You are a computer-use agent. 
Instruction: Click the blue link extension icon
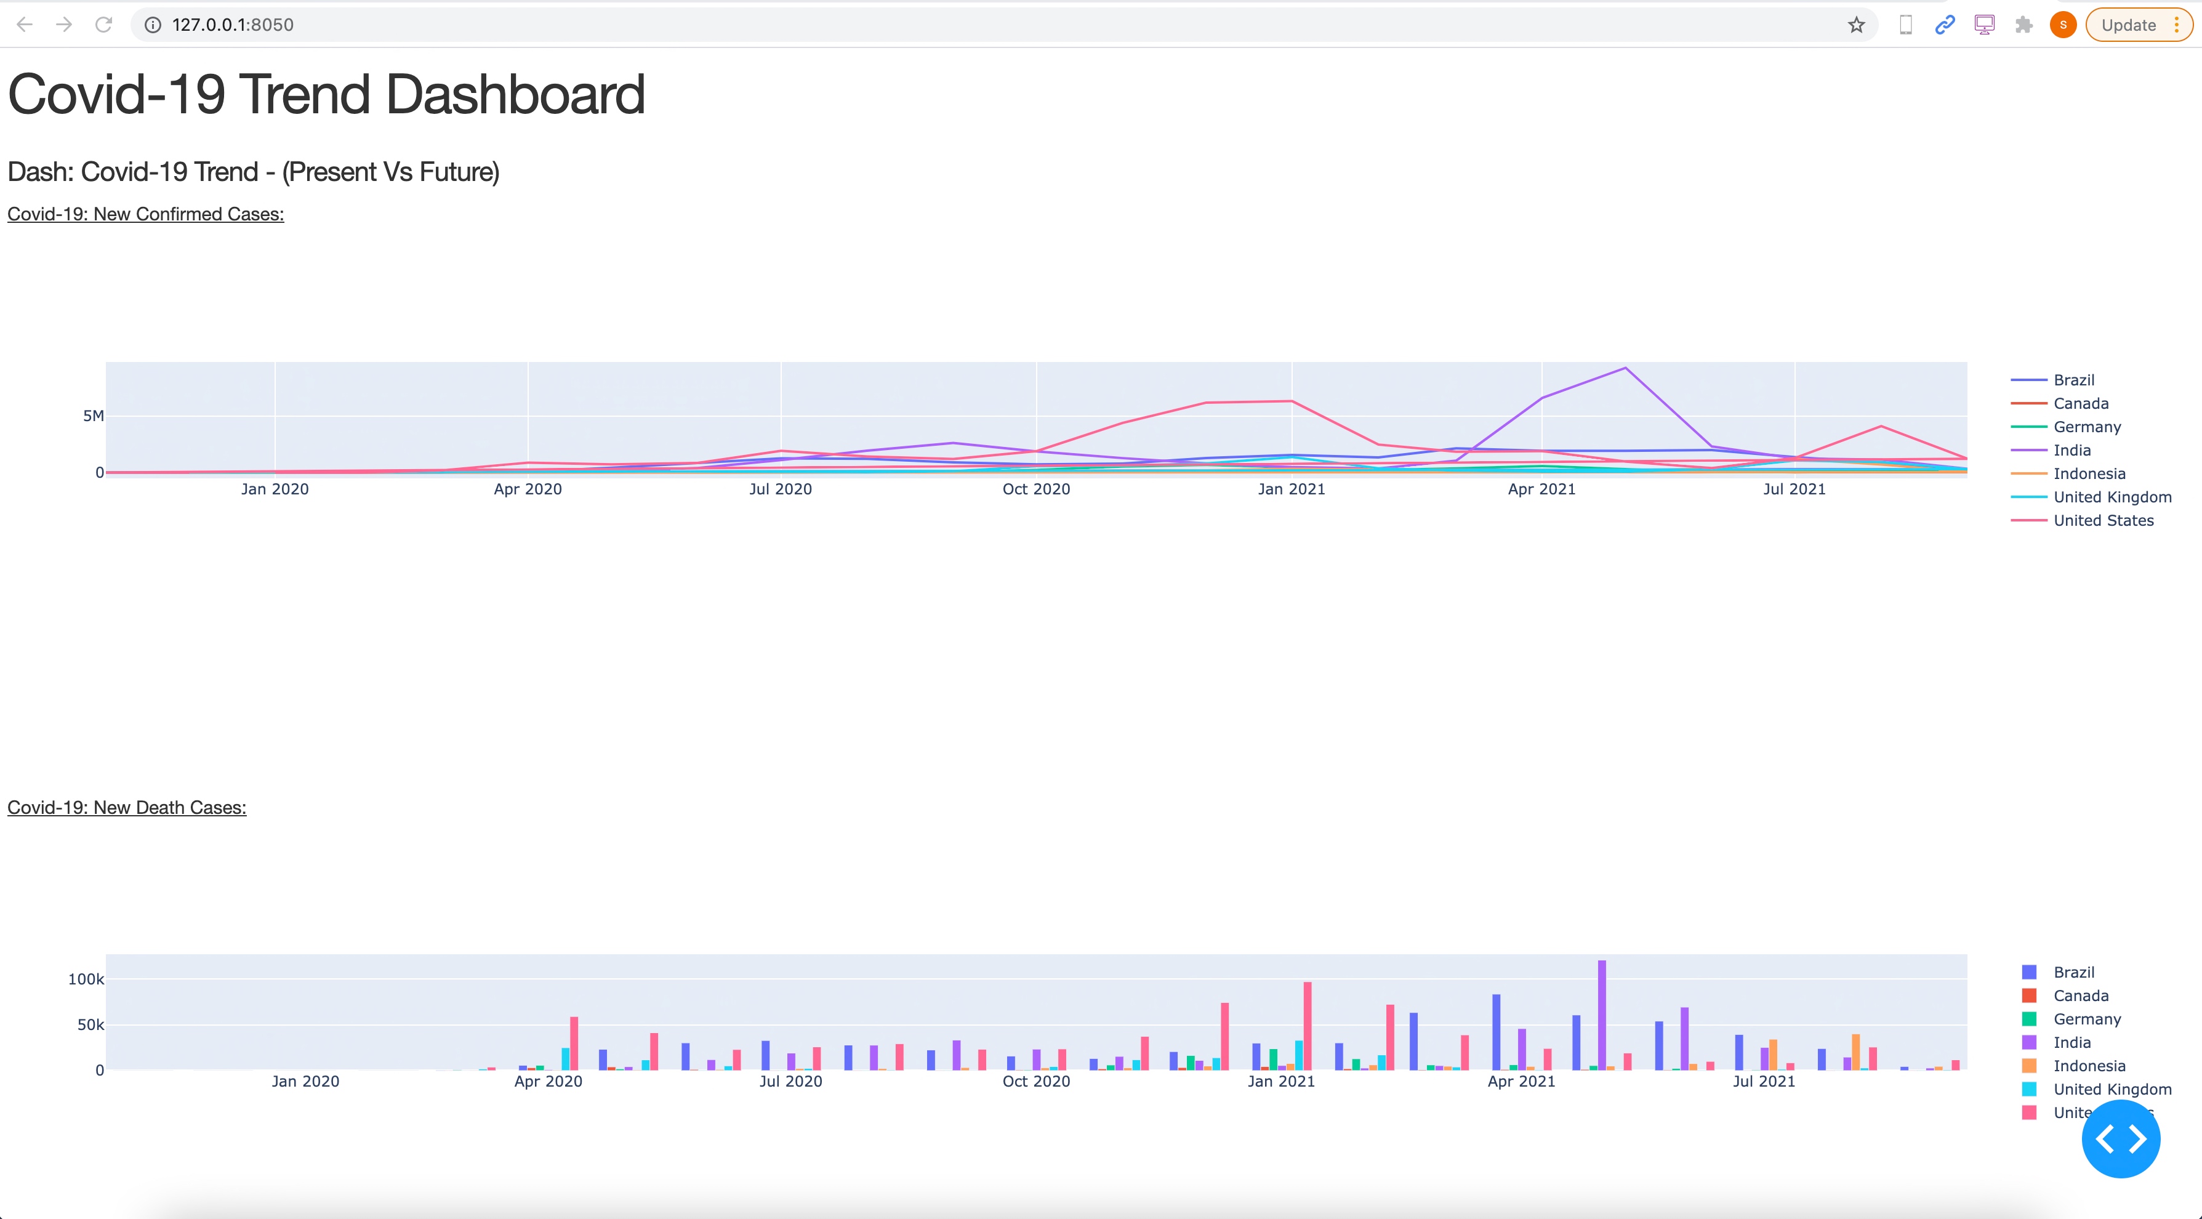pos(1945,25)
